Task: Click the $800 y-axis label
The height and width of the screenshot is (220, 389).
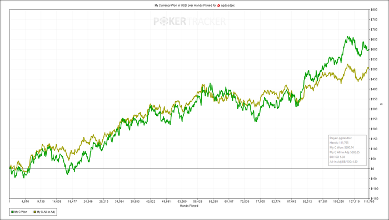Action: tap(374, 9)
